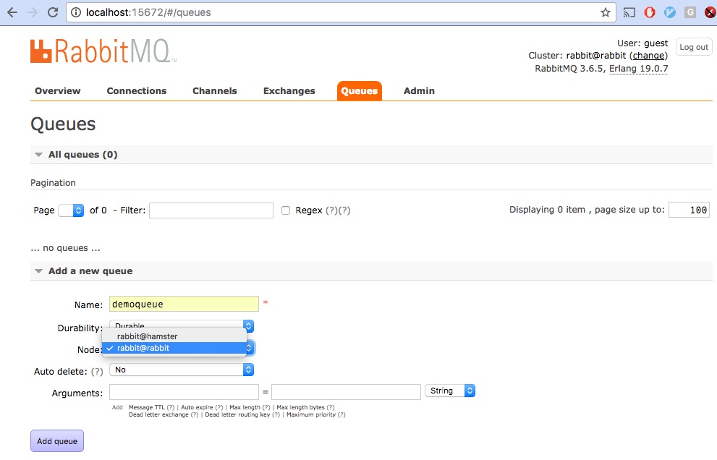
Task: Open the Admin tab
Action: click(x=419, y=91)
